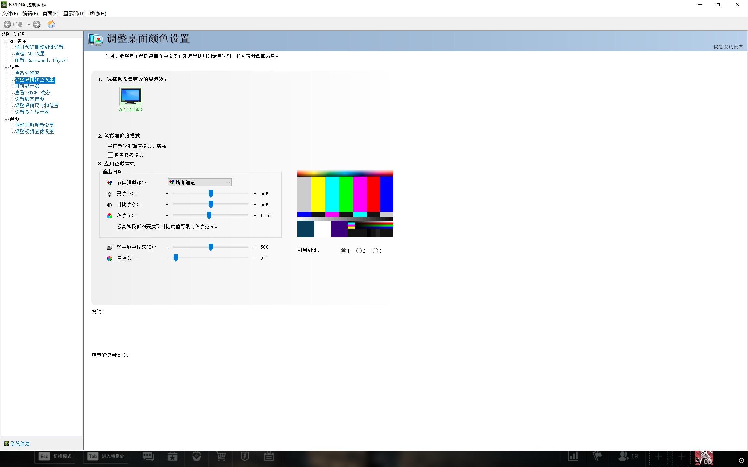This screenshot has height=467, width=748.
Task: Click Tab 进入特勤处 button in game bar
Action: [106, 456]
